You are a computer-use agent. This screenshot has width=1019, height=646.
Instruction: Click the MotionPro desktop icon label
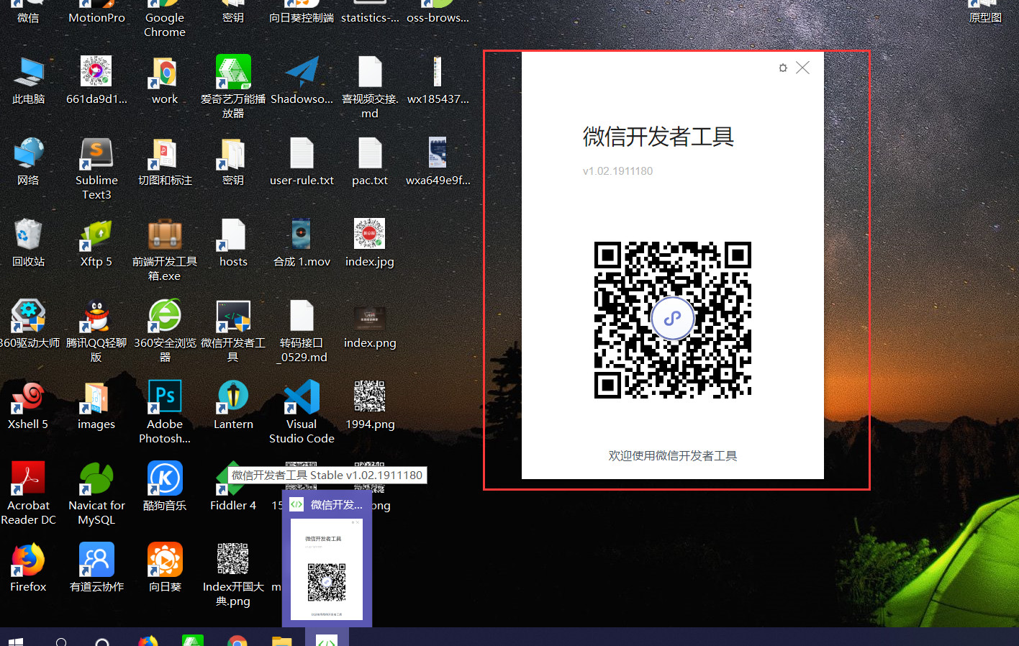[96, 18]
